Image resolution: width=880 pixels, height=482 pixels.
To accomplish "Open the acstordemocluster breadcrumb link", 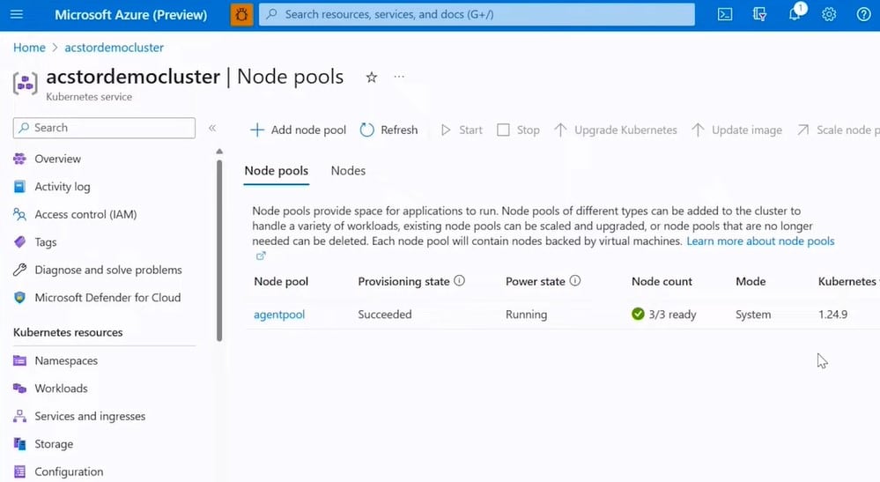I will tap(114, 48).
